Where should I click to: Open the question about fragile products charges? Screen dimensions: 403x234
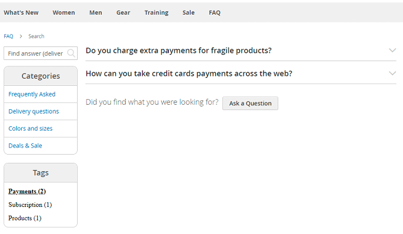179,51
